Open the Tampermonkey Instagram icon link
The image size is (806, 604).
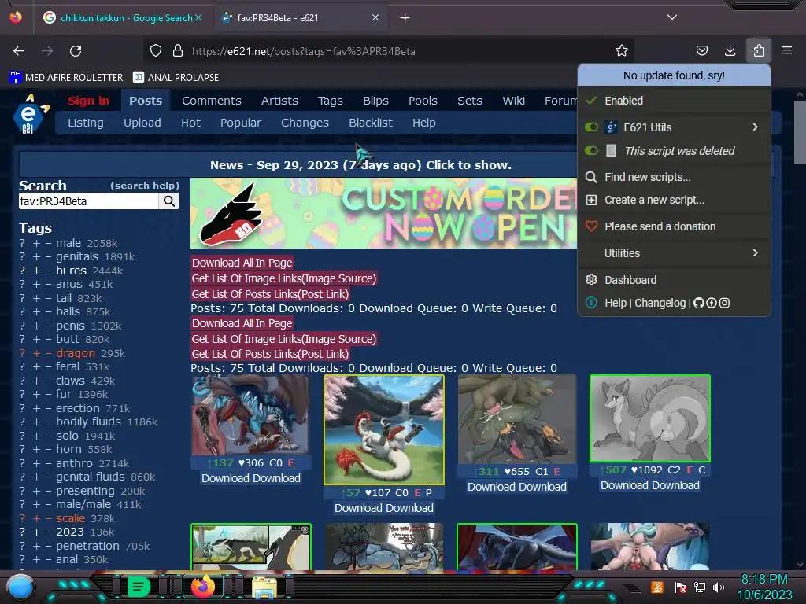click(x=724, y=303)
